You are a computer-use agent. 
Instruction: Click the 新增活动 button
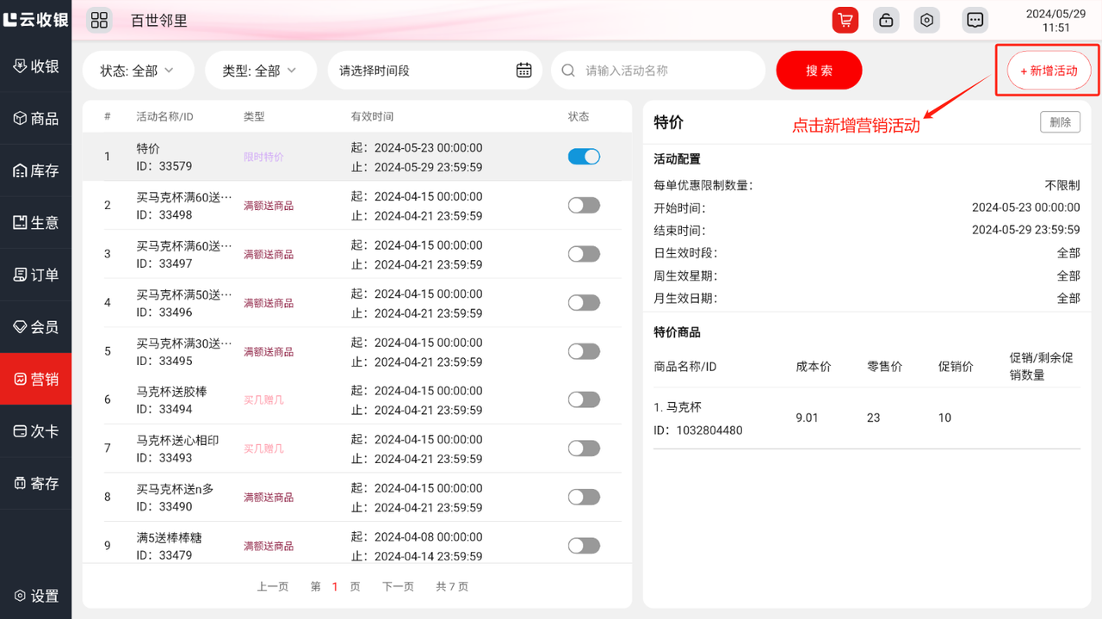click(1048, 71)
